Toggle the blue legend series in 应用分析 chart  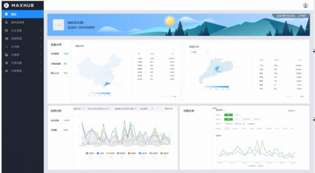[100, 153]
